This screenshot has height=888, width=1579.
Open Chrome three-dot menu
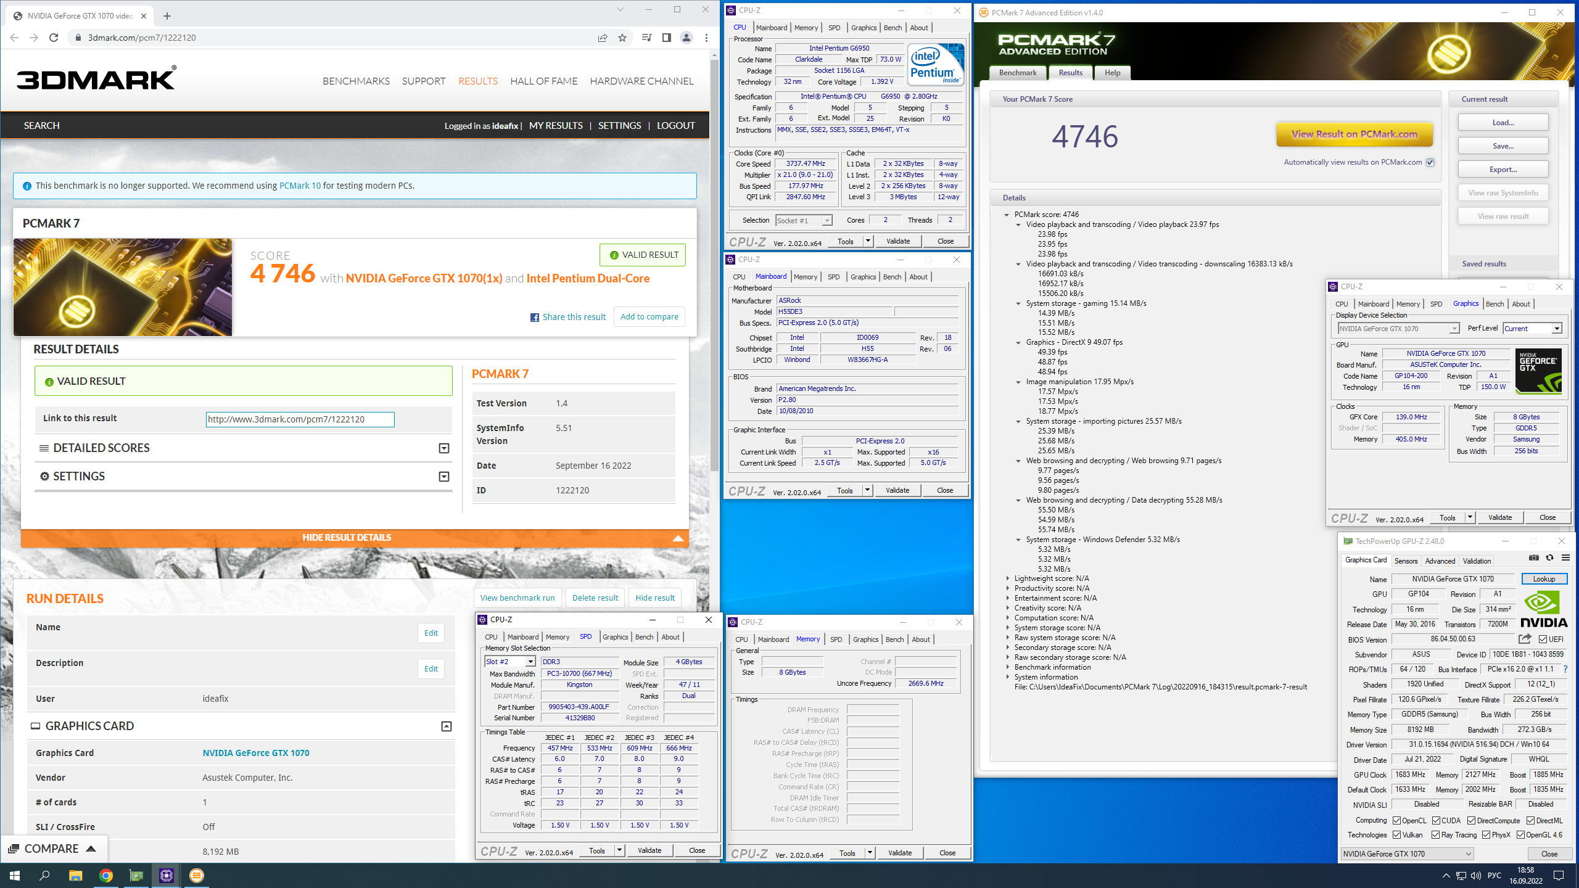click(x=706, y=38)
